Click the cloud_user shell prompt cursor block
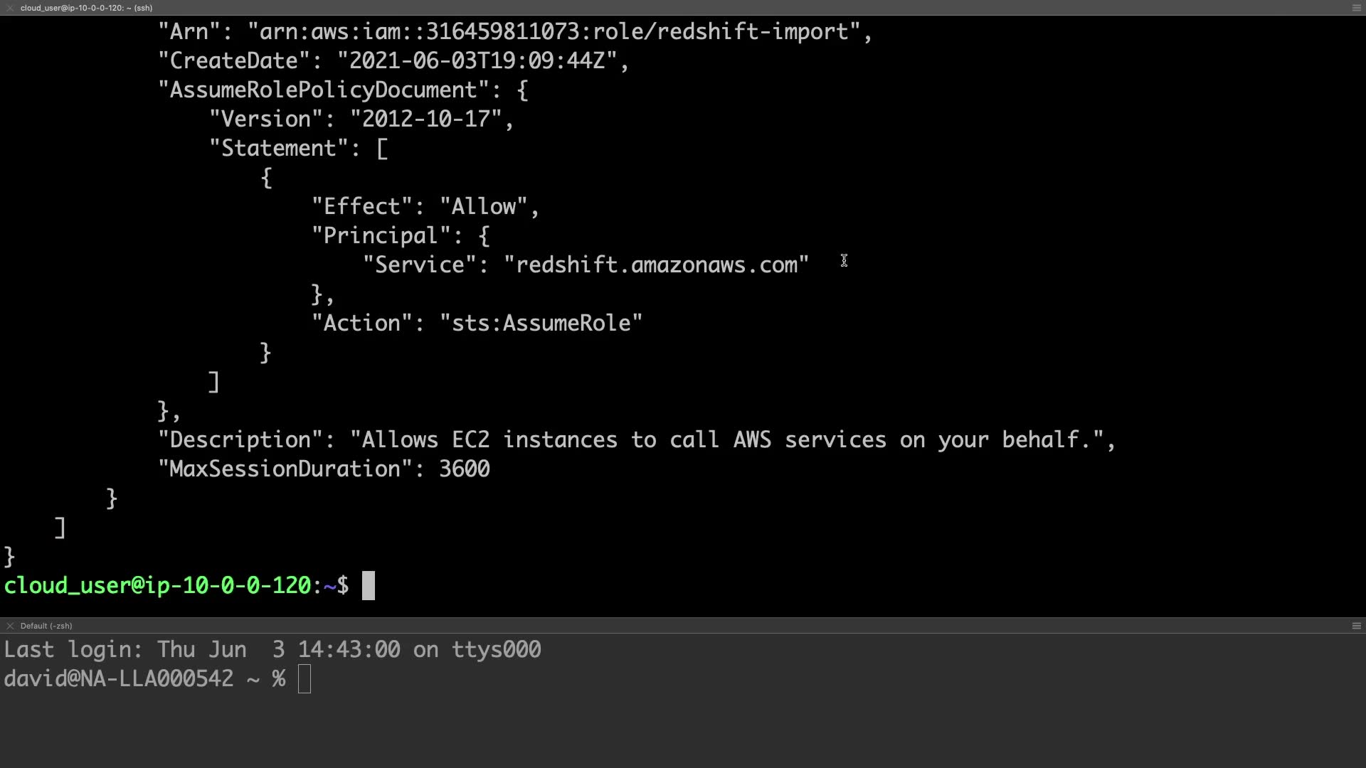The height and width of the screenshot is (768, 1366). pos(368,586)
